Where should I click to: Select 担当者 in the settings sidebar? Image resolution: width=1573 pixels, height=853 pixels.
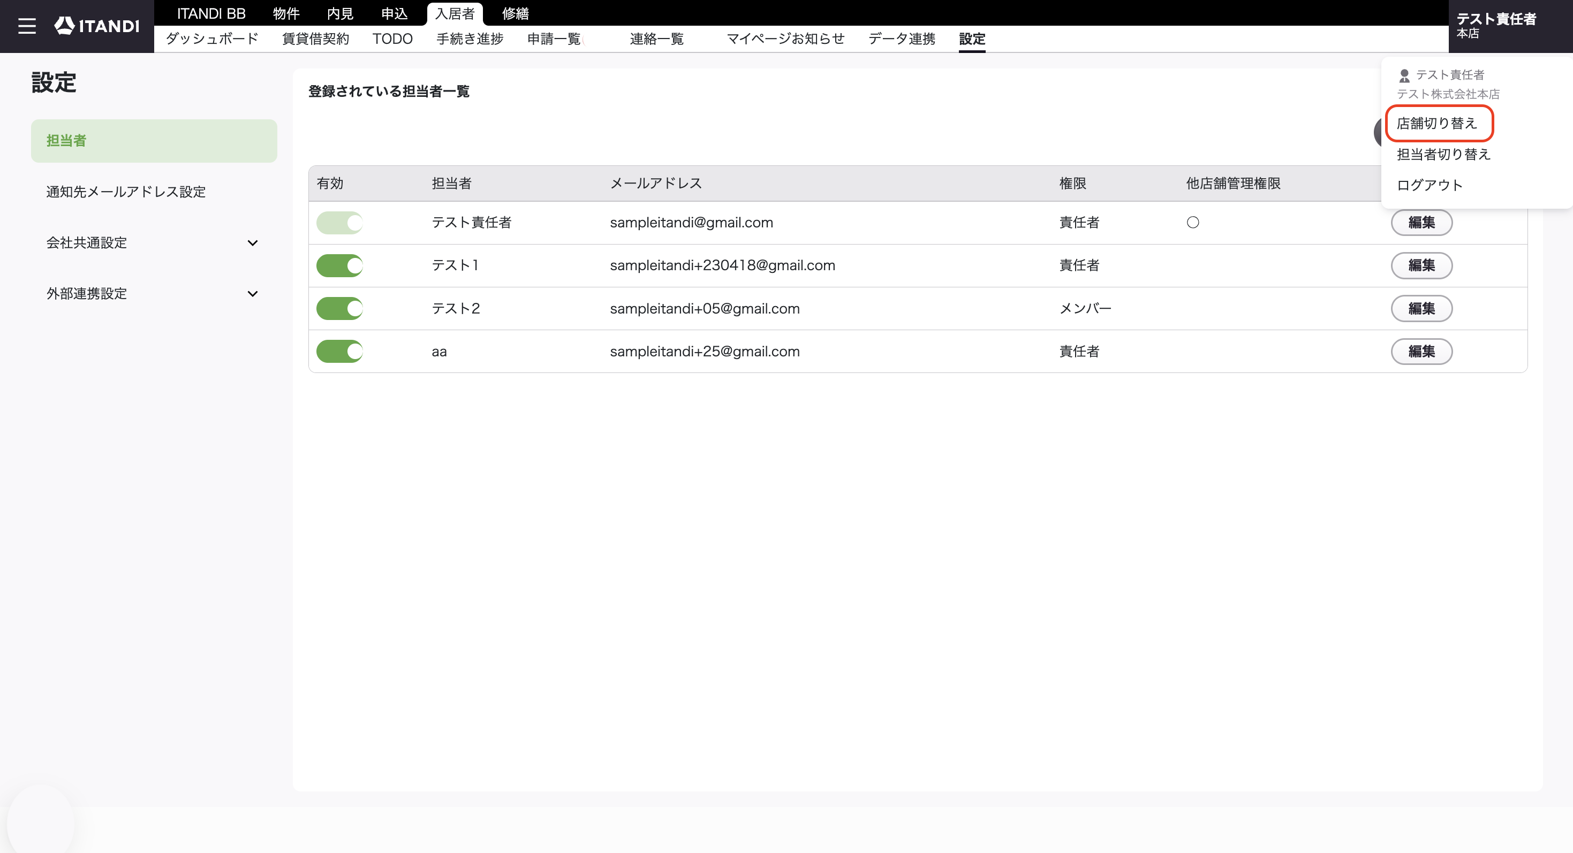[x=154, y=141]
